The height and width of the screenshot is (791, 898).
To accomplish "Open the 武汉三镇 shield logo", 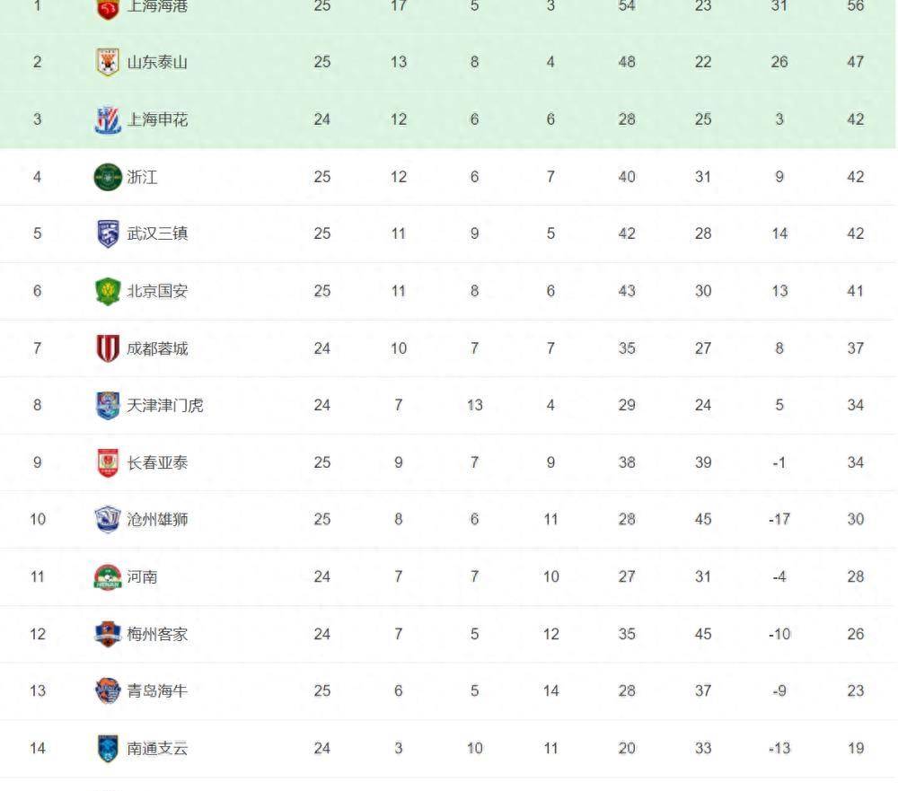I will point(108,233).
